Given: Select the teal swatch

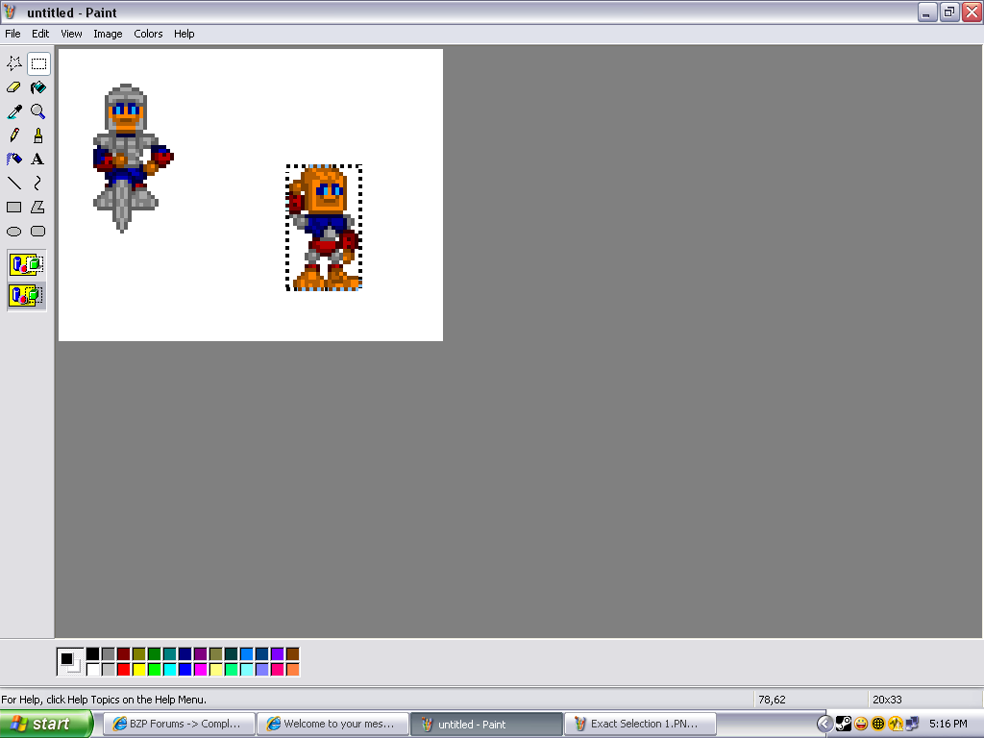Looking at the screenshot, I should click(169, 654).
